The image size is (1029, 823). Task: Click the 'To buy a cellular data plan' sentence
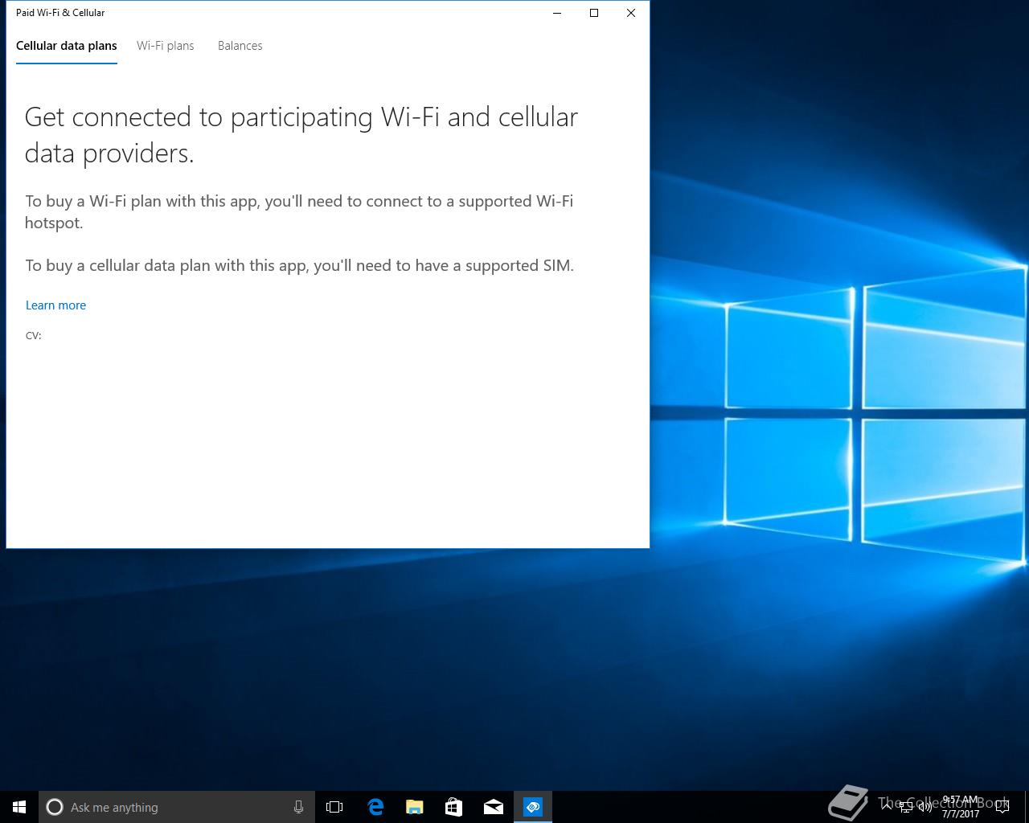click(299, 265)
